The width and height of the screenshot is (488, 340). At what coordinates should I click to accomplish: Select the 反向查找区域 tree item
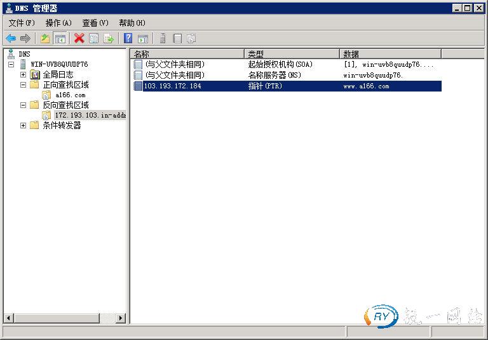coord(65,105)
